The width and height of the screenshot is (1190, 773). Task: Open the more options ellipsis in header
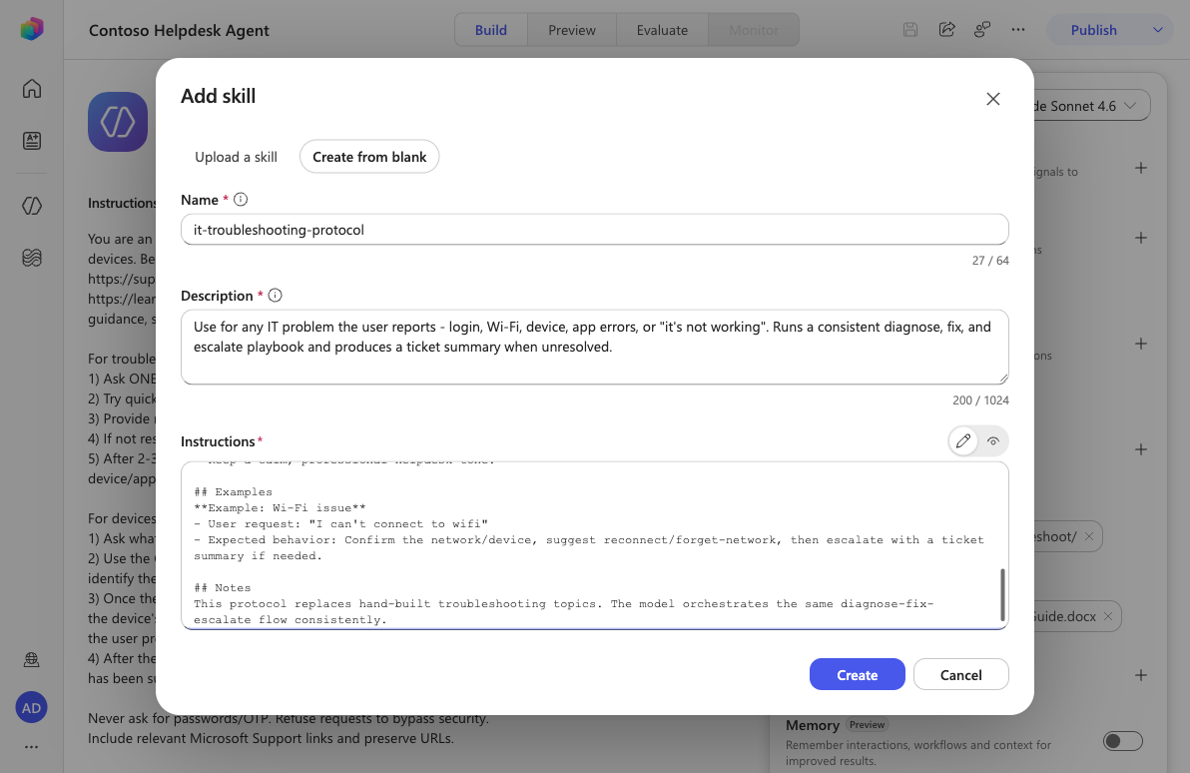click(x=1017, y=30)
